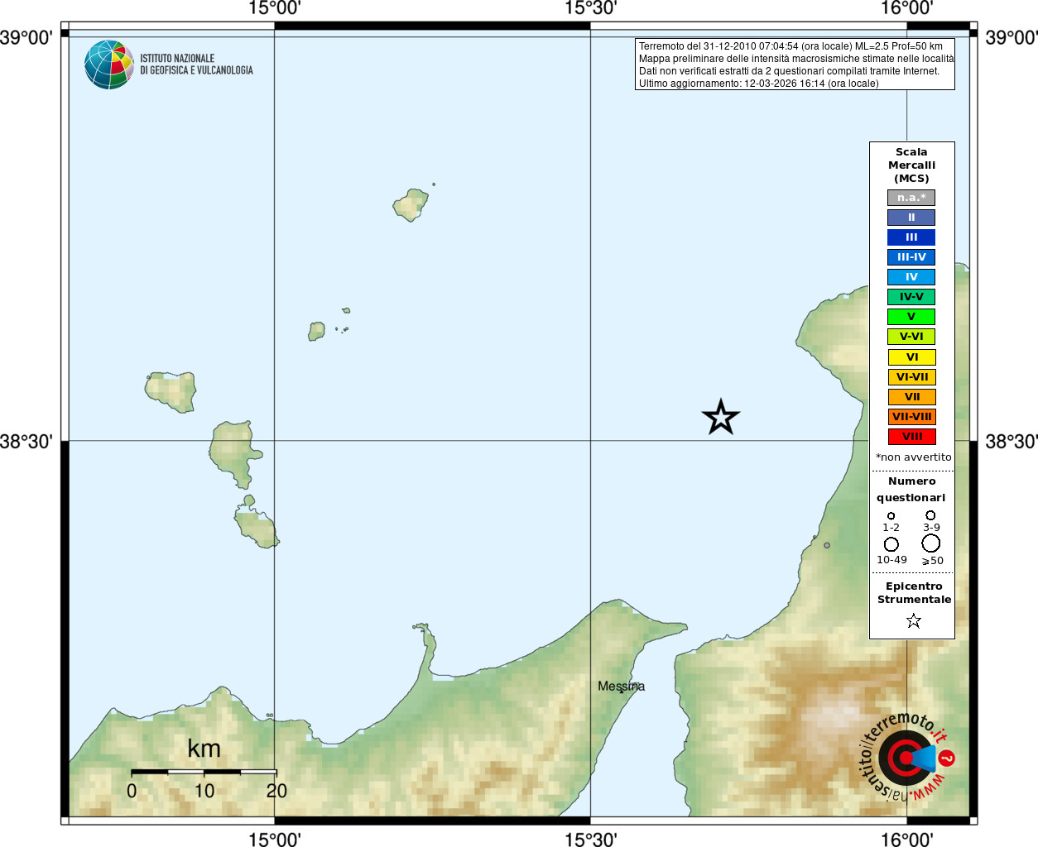
Task: Click the Istituto Nazionale di Geofisica text
Action: click(x=196, y=65)
